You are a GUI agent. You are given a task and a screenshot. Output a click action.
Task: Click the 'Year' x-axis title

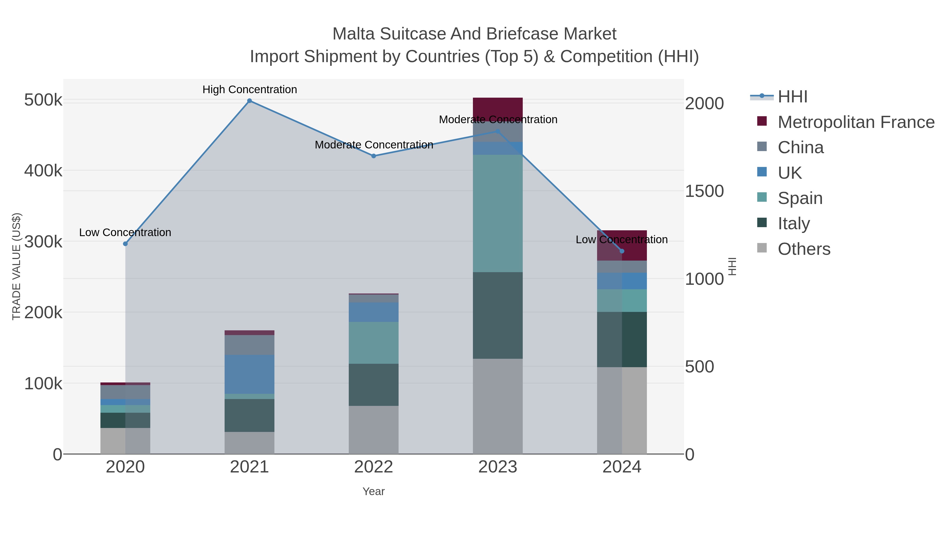click(374, 492)
